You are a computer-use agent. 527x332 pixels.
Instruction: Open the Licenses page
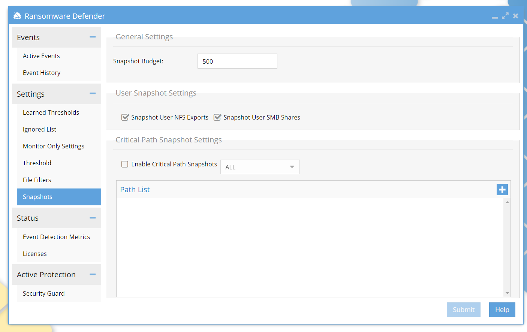tap(59, 254)
